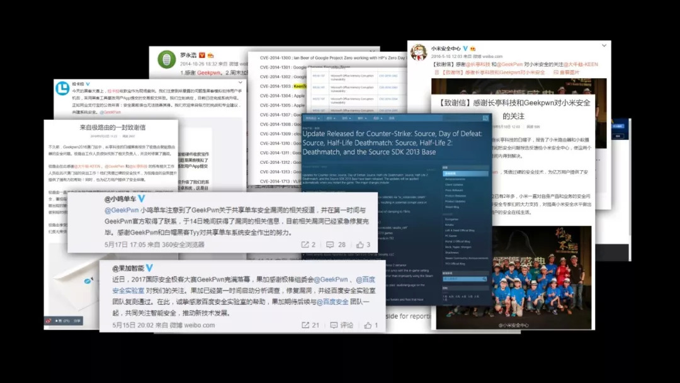Click @GeekPwn mention in 果加智能 post
The image size is (680, 383).
331,280
